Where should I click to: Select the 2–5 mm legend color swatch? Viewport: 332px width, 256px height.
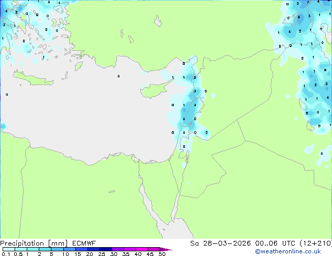pos(46,249)
